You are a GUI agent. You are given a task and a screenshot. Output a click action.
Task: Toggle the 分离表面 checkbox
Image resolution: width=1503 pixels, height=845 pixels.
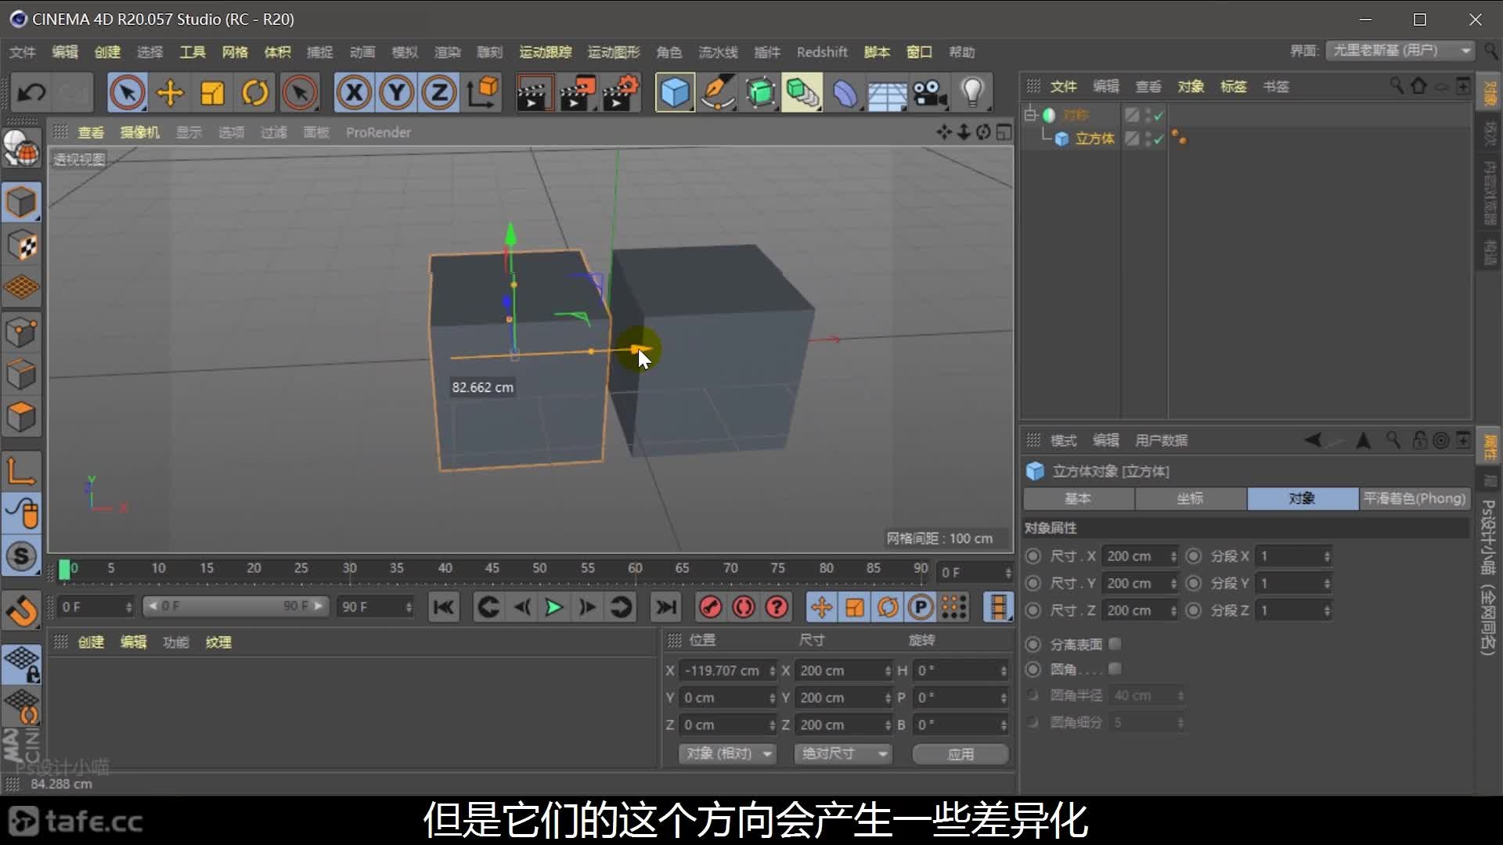(1115, 644)
